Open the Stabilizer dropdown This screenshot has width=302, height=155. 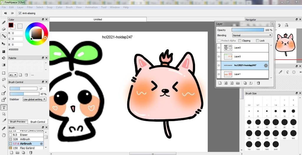coord(35,99)
